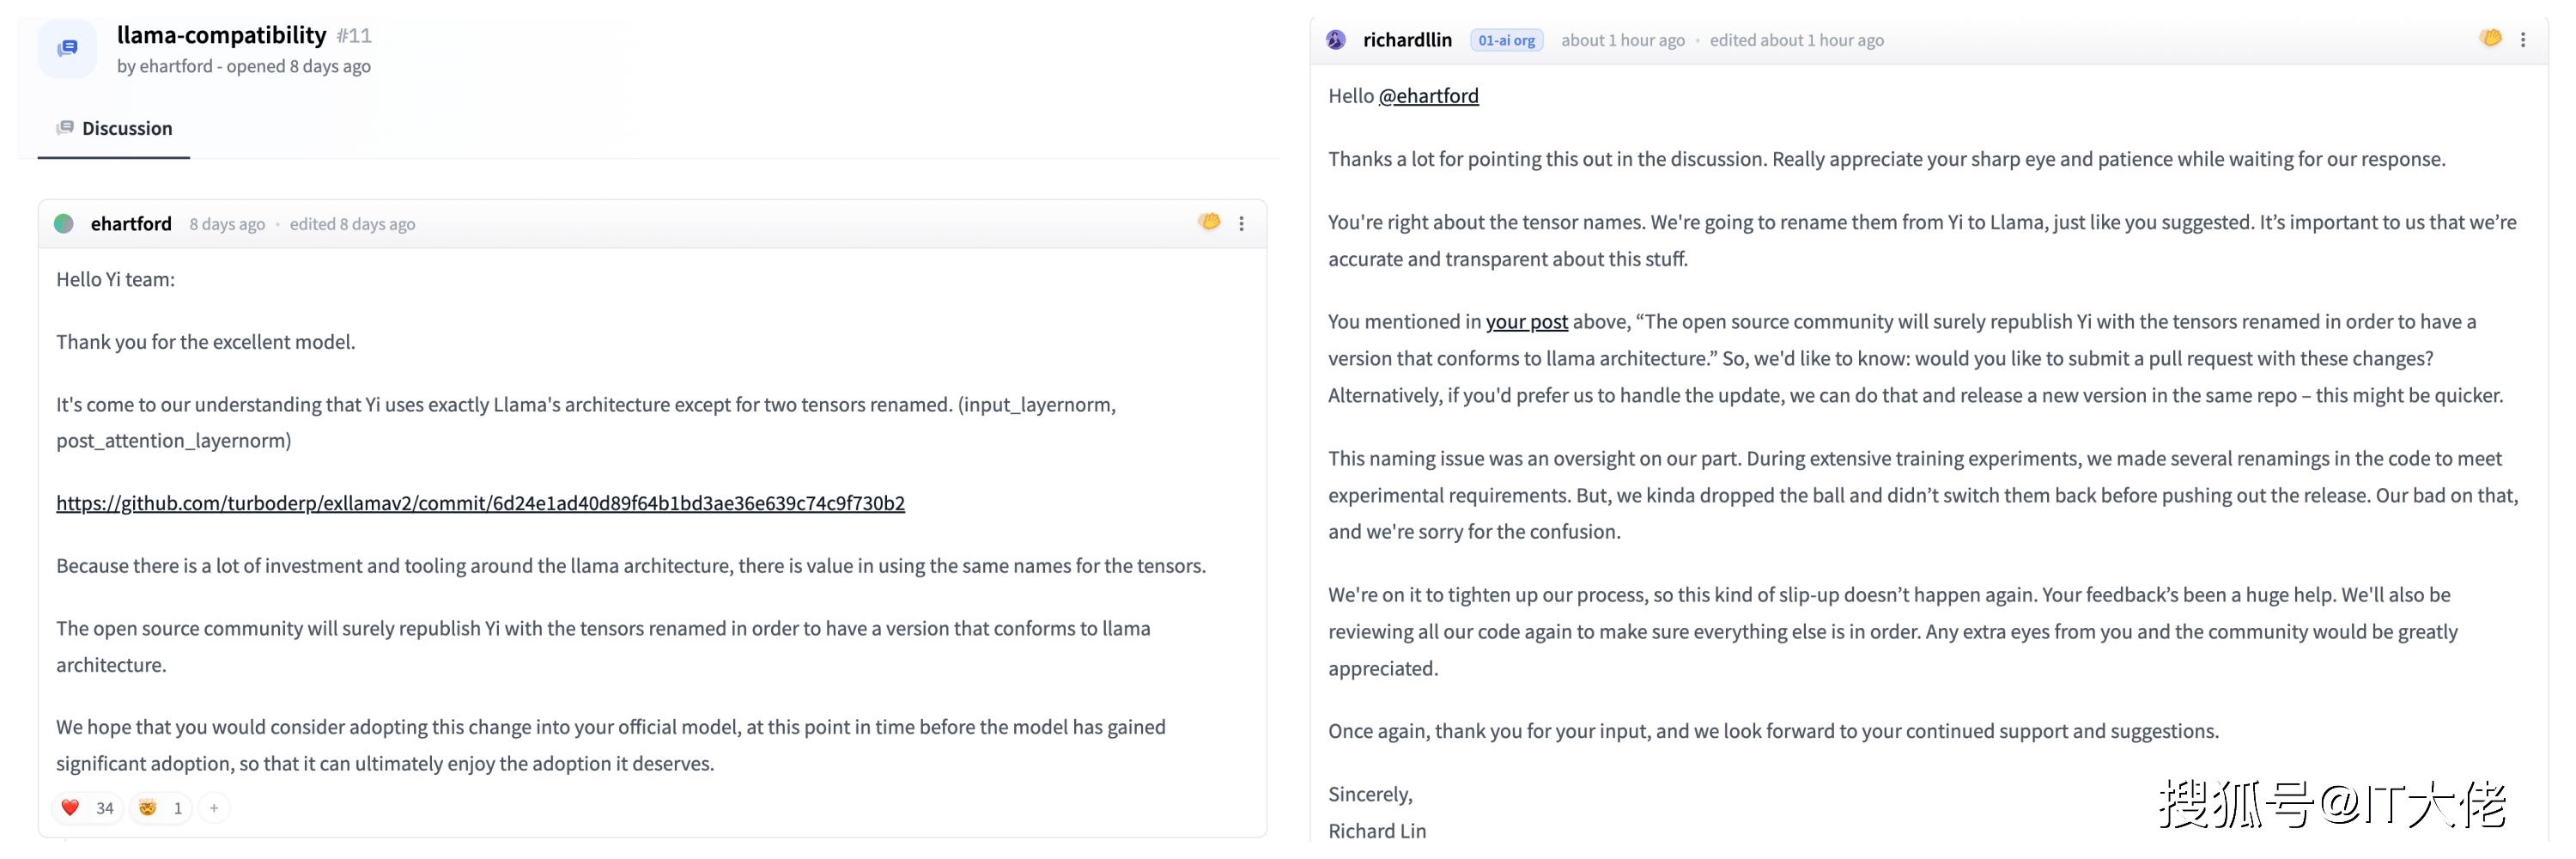Viewport: 2576px width, 859px height.
Task: Open richardllin's profile name link
Action: pyautogui.click(x=1406, y=40)
